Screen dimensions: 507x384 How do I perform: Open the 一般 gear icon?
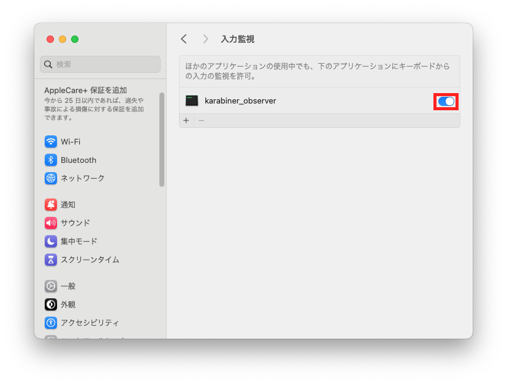click(51, 286)
